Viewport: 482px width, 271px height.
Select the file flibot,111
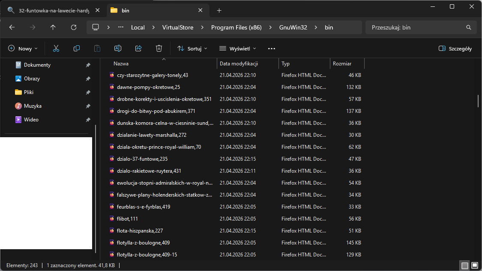[128, 219]
